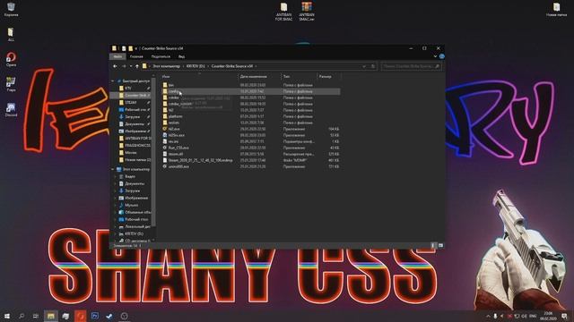Open breadcrumb chevron after Этот компьютер
The height and width of the screenshot is (322, 574).
coord(183,66)
